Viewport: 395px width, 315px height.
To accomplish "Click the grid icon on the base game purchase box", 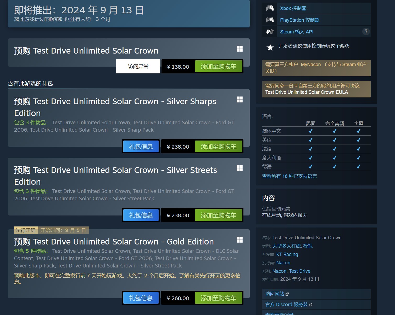I will point(240,49).
